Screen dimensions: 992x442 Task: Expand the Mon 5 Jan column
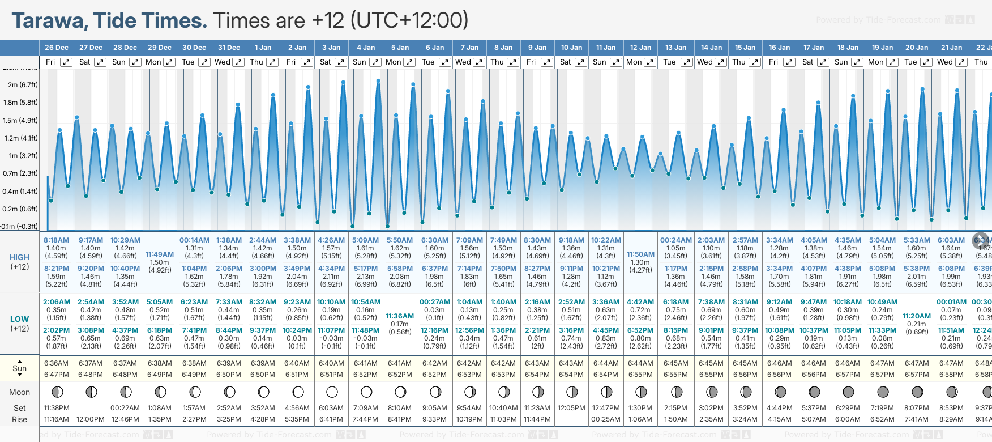tap(409, 62)
